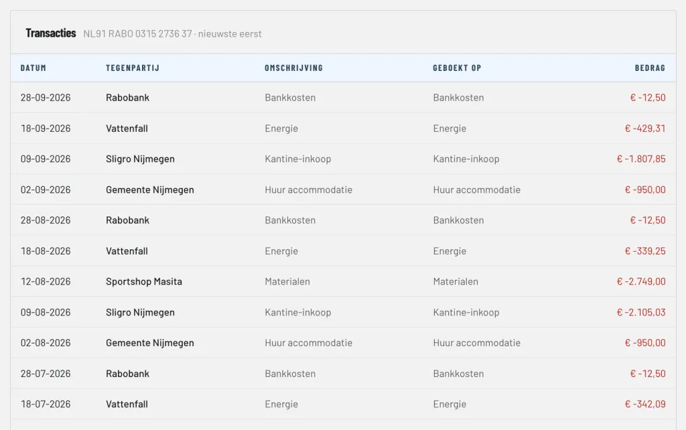Select the date 12-08-2026

46,281
